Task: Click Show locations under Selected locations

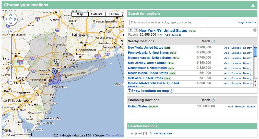Action: (161, 133)
